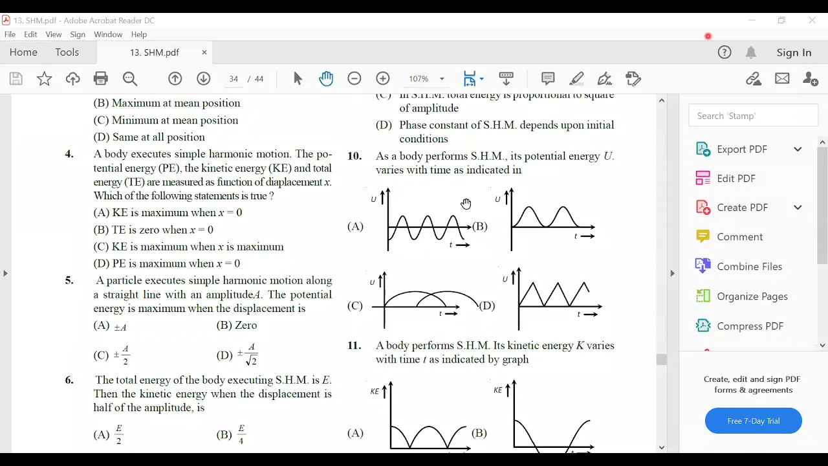Share a link icon in toolbar
The height and width of the screenshot is (466, 828).
click(x=754, y=79)
